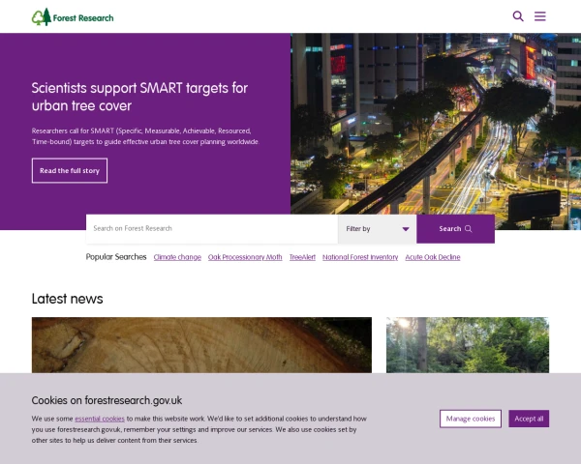
Task: Click the tree trunk cross-section news image
Action: [201, 345]
